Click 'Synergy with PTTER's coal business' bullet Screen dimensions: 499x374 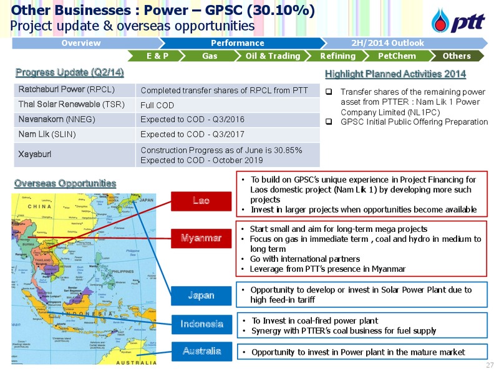click(344, 331)
